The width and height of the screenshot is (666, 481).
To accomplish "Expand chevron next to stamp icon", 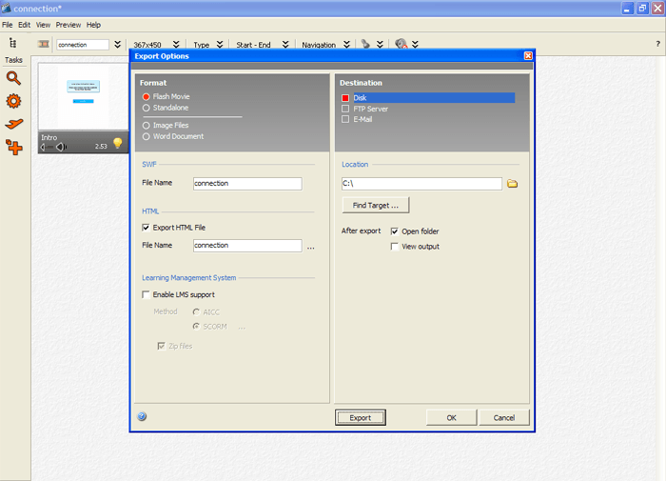I will pyautogui.click(x=380, y=44).
